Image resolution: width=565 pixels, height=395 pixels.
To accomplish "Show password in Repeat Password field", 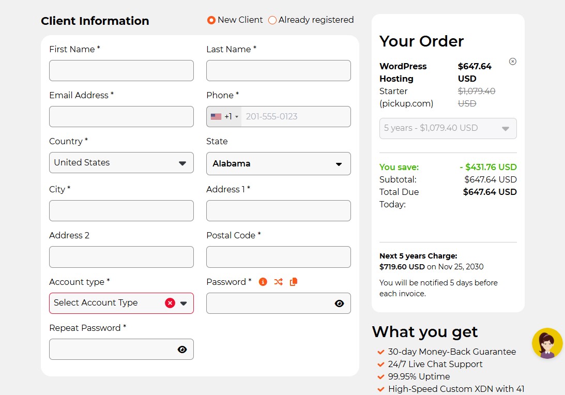I will (x=182, y=350).
